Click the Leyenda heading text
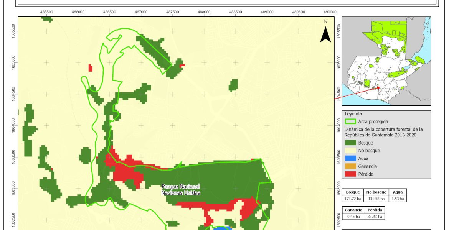The width and height of the screenshot is (449, 230). (x=353, y=114)
